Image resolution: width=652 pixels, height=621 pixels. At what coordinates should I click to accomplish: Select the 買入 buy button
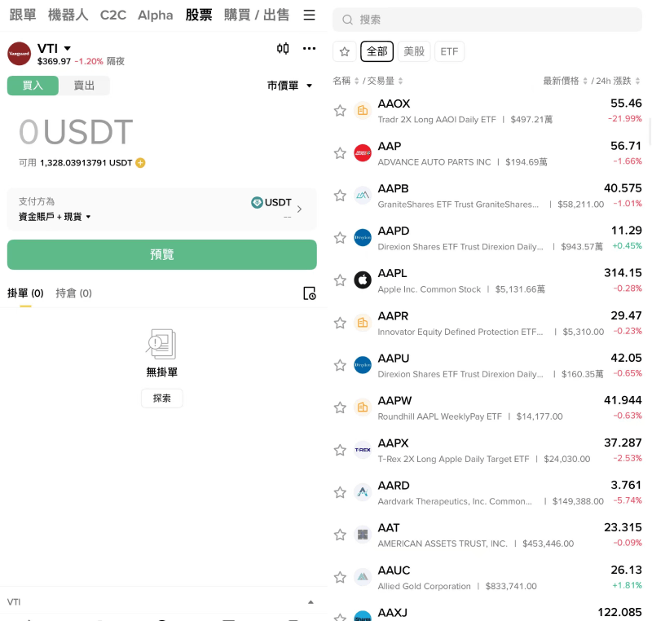point(33,86)
